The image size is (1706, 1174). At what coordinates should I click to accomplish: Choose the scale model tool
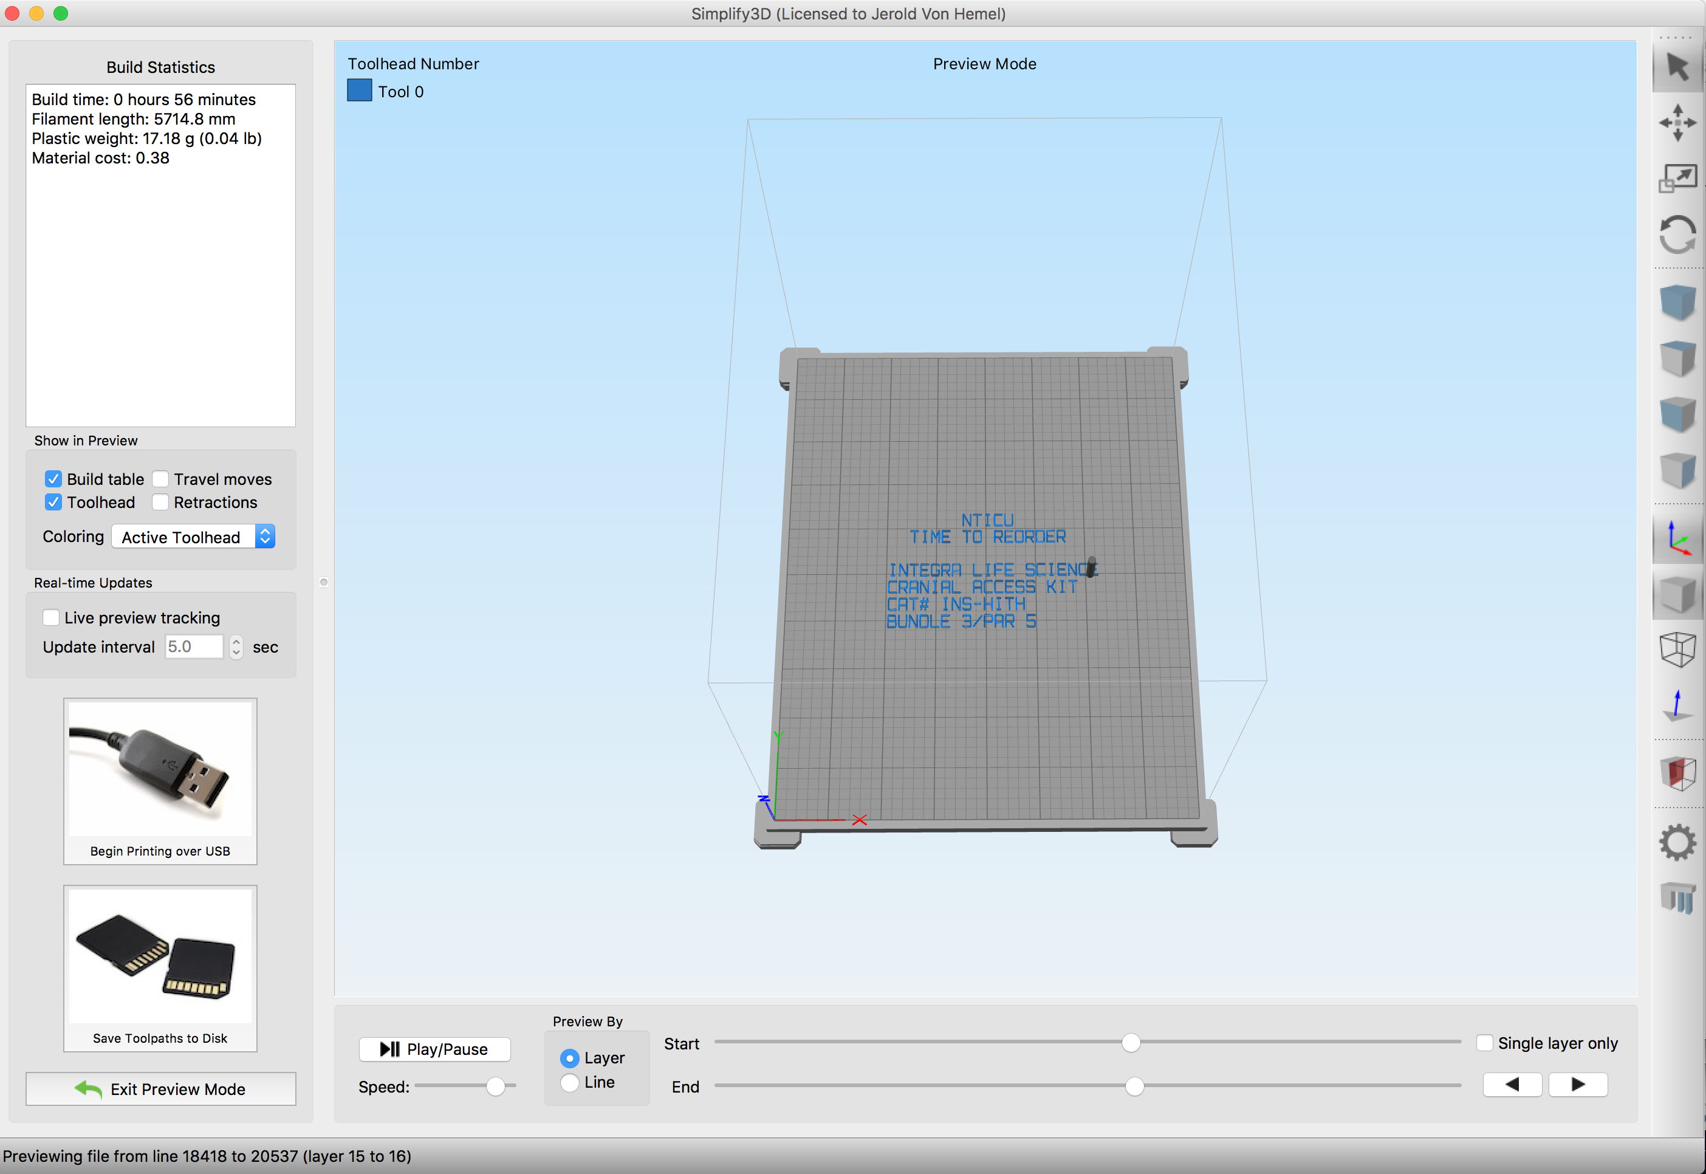click(x=1677, y=178)
